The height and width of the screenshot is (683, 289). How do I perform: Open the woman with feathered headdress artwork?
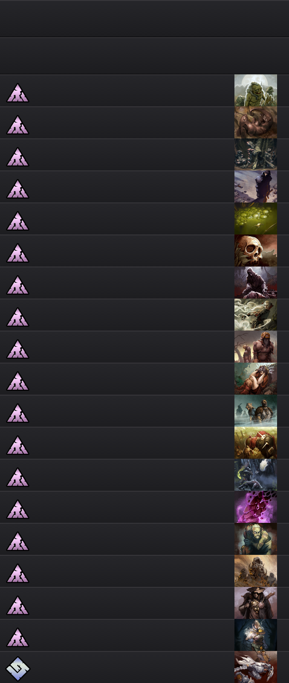[256, 379]
